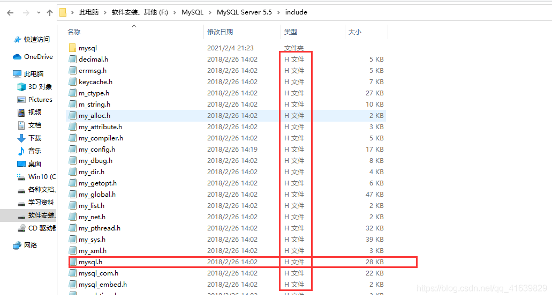
Task: Navigate to 此电脑 in the breadcrumb
Action: pos(89,12)
